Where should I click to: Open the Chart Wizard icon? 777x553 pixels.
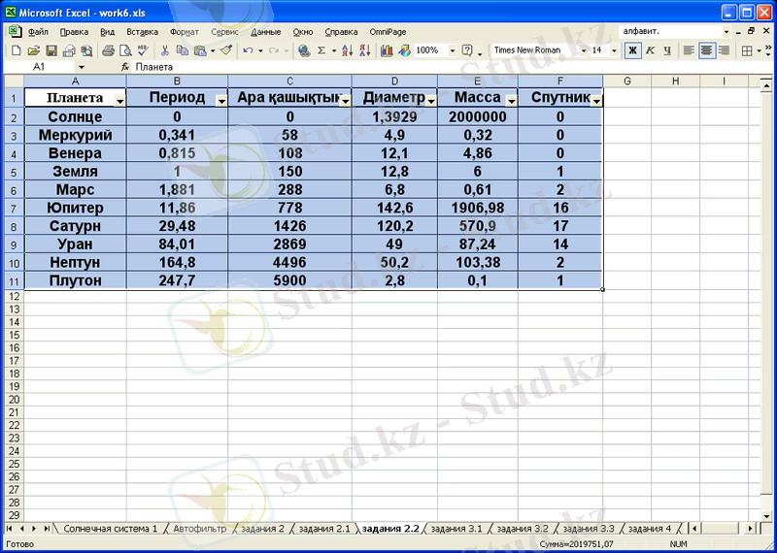point(387,49)
